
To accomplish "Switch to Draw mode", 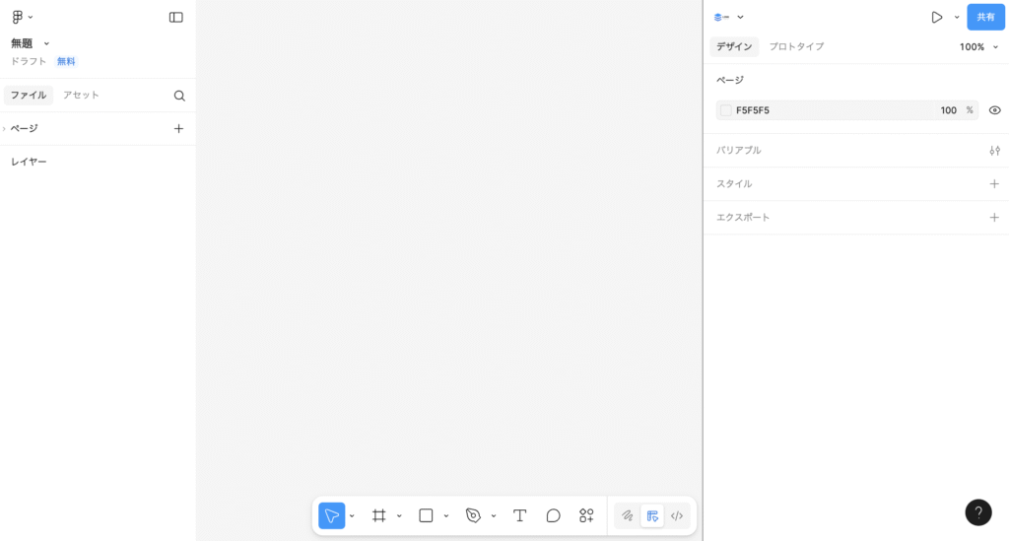I will [x=628, y=516].
